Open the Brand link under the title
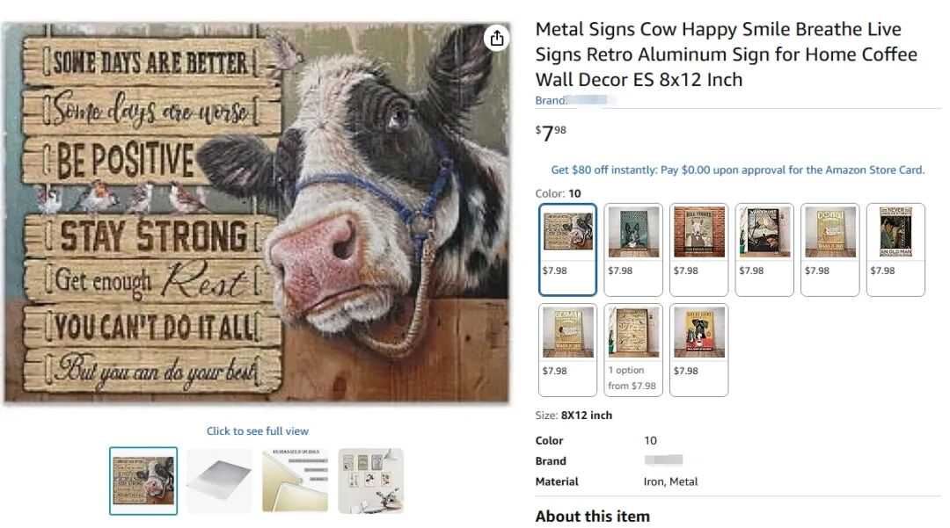Screen dimensions: 950x528 coord(573,100)
